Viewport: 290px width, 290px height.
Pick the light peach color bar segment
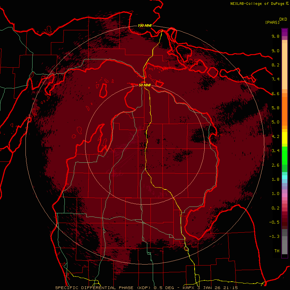click(x=285, y=66)
